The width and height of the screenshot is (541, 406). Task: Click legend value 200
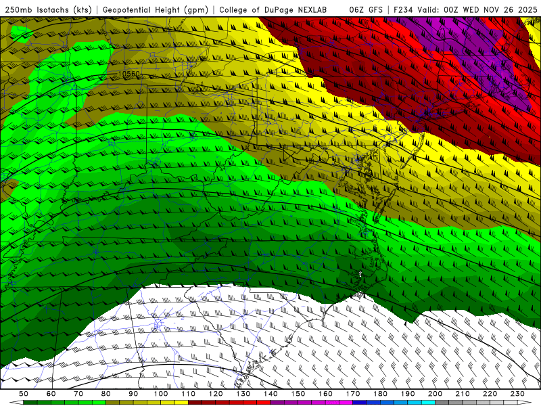coord(435,394)
